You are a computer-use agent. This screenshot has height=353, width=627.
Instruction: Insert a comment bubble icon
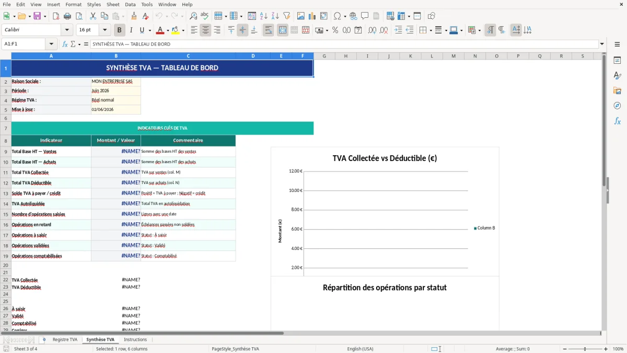pos(365,16)
